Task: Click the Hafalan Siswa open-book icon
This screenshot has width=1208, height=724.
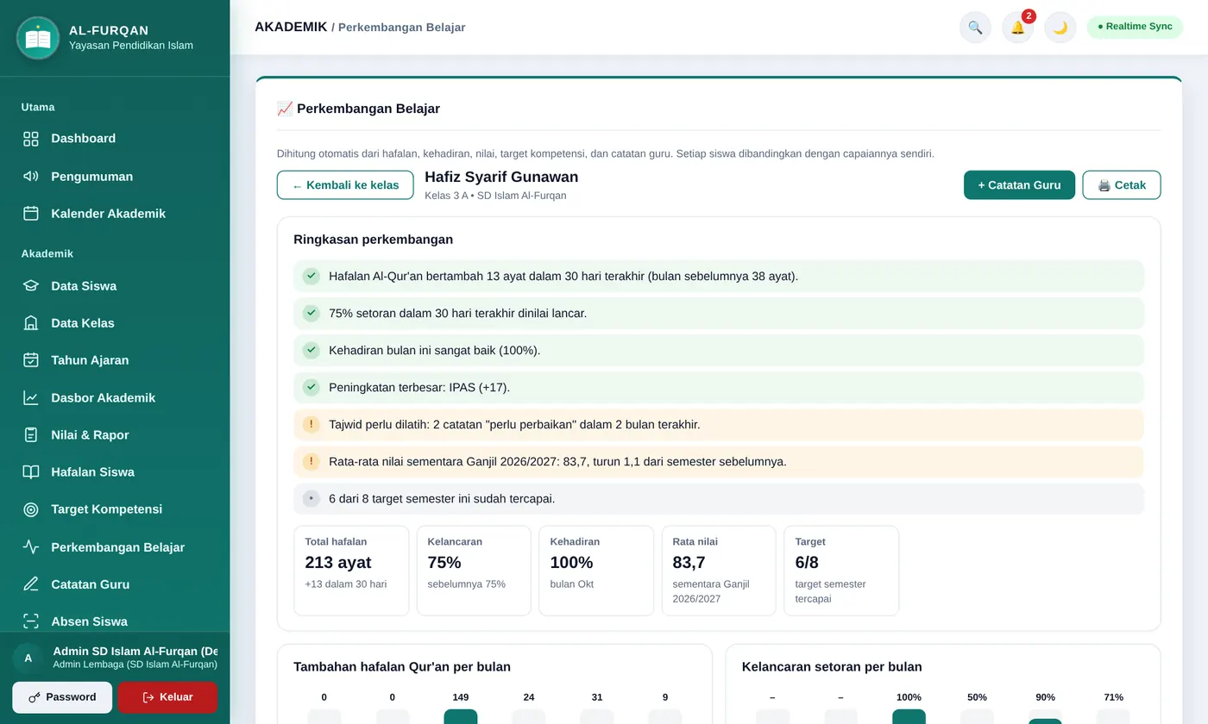Action: point(31,471)
